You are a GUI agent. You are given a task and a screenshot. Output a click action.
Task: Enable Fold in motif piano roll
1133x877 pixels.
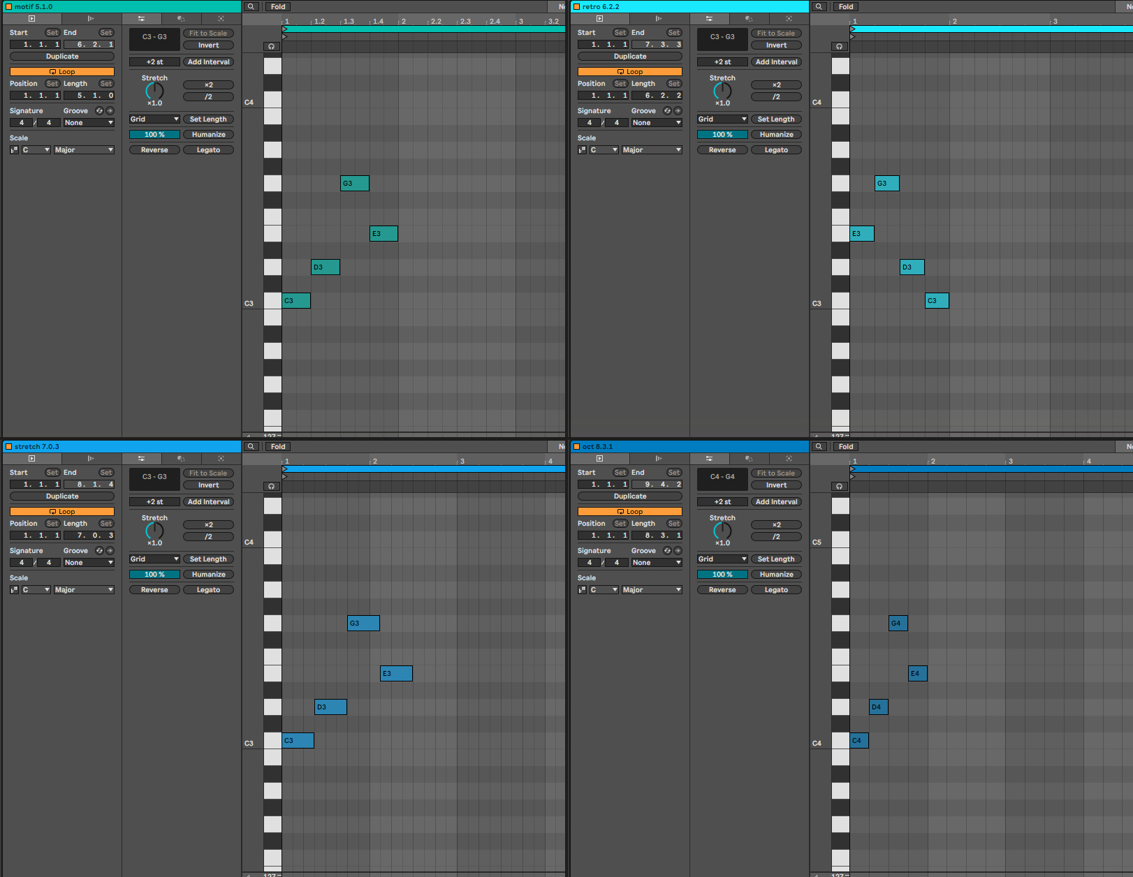[278, 6]
